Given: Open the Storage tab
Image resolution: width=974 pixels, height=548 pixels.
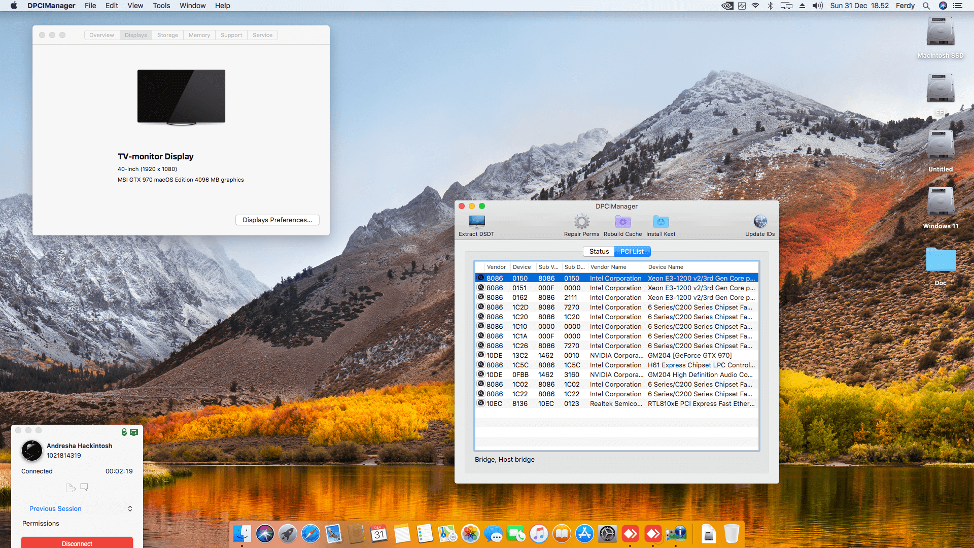Looking at the screenshot, I should coord(167,35).
